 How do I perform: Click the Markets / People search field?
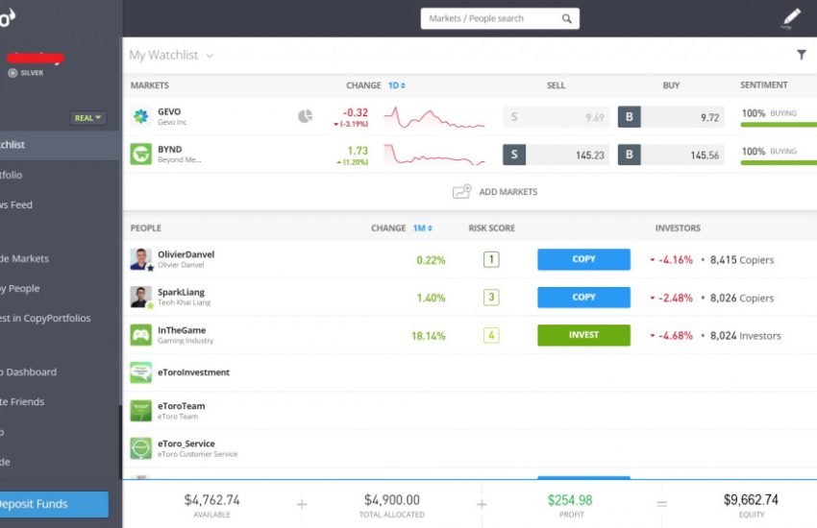tap(500, 19)
